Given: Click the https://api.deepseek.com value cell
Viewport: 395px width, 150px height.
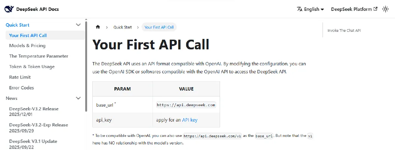Looking at the screenshot, I should (186, 105).
